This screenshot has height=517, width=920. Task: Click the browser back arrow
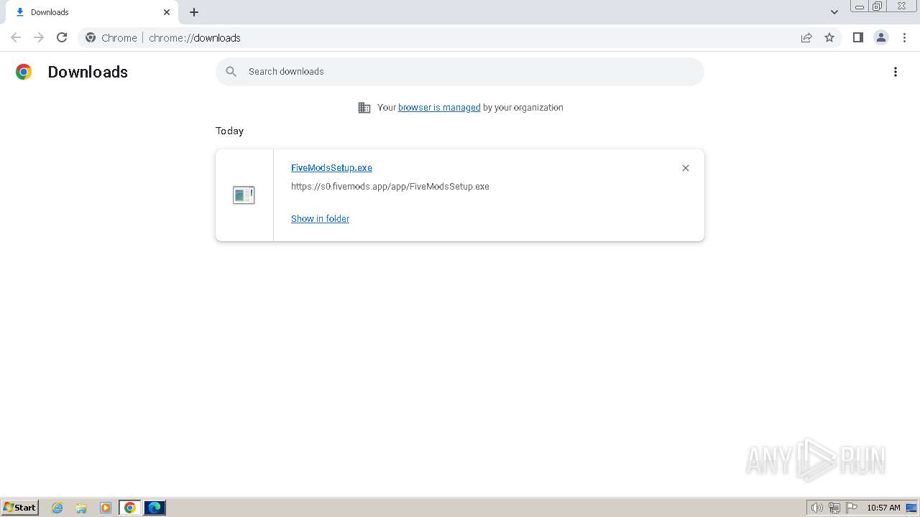[16, 37]
